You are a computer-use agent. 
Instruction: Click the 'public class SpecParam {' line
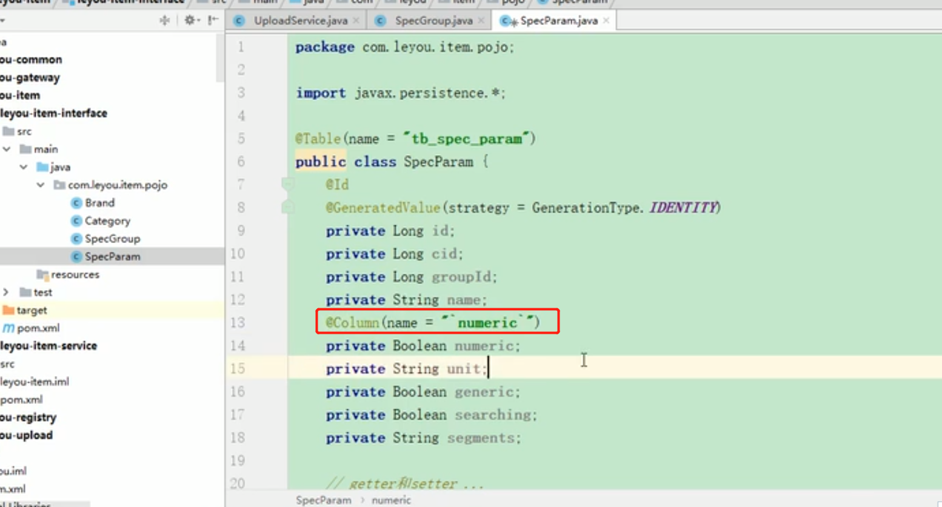pyautogui.click(x=392, y=162)
